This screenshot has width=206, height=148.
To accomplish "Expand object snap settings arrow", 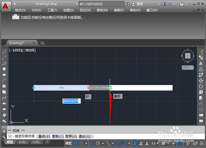I will pyautogui.click(x=129, y=143).
